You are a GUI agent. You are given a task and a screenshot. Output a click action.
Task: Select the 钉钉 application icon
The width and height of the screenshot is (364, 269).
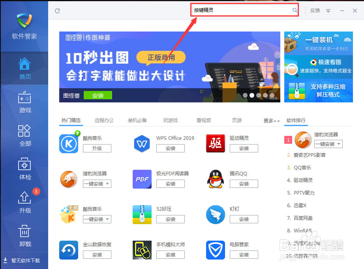215,215
